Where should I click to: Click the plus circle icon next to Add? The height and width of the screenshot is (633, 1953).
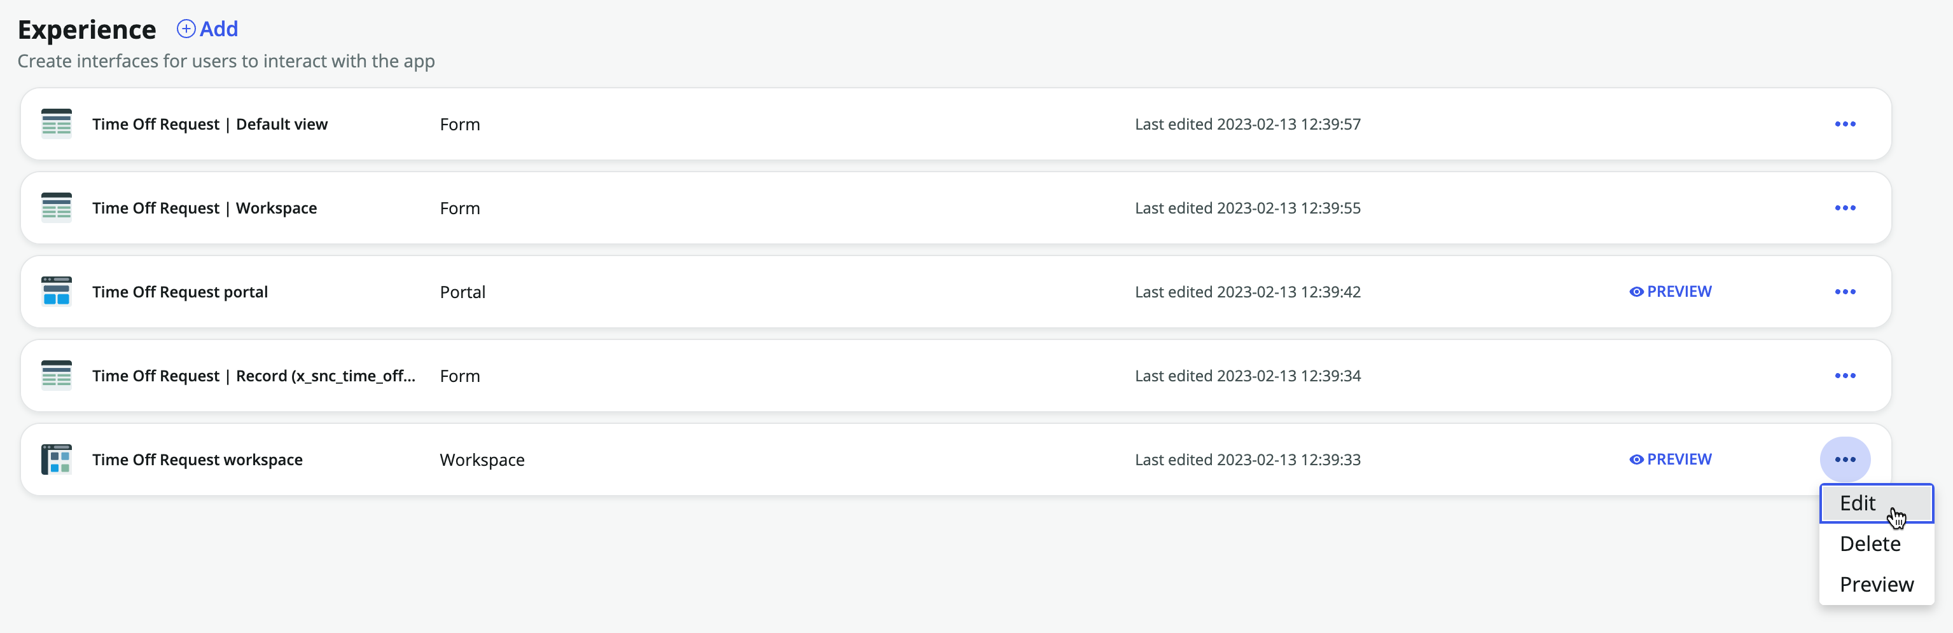186,29
